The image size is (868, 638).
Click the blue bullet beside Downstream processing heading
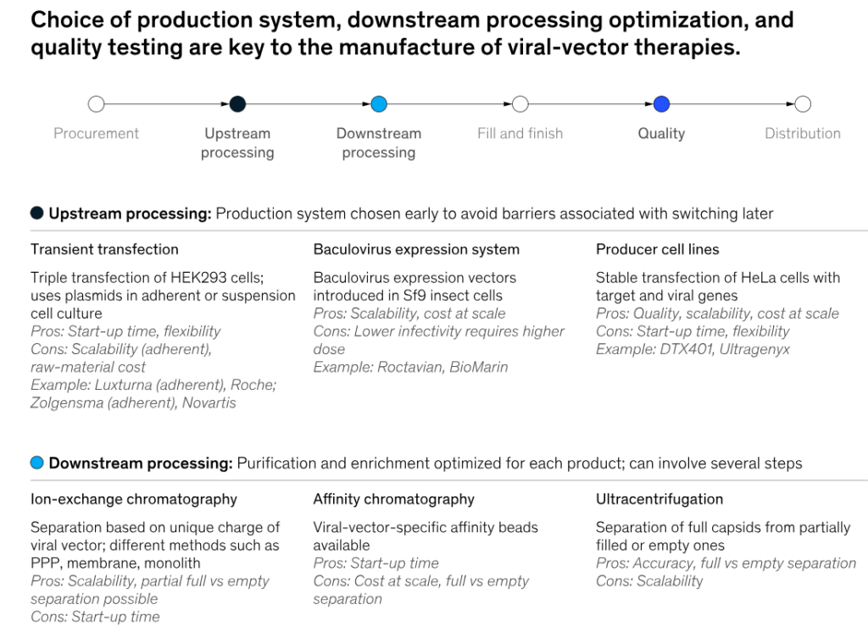pos(37,463)
